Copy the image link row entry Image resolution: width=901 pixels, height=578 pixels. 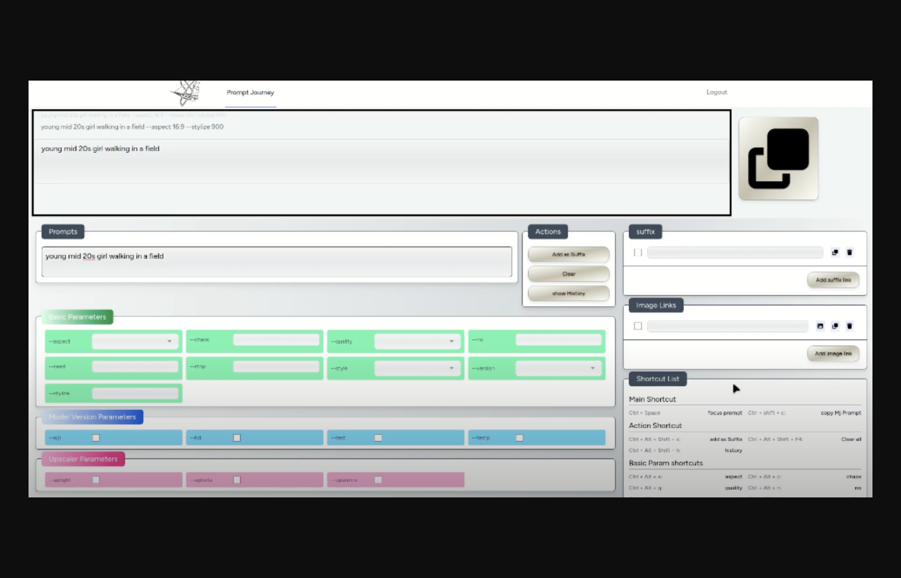coord(835,326)
